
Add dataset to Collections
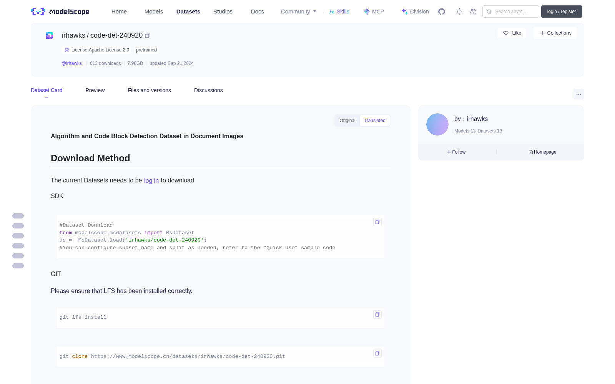(555, 33)
